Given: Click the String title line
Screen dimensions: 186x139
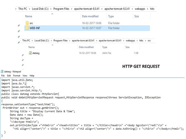Looking at the screenshot, I should coord(43,111).
